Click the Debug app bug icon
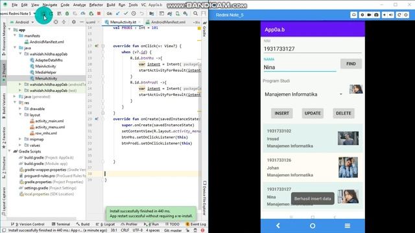 click(x=67, y=14)
